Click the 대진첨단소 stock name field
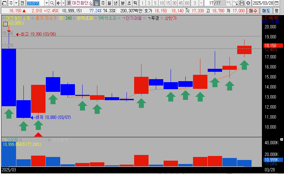The height and width of the screenshot is (174, 284). pos(82,3)
